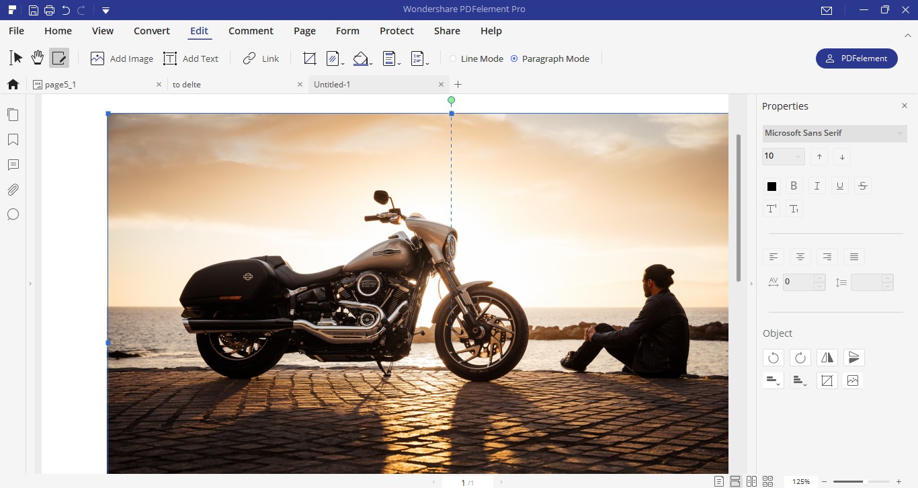Click the zoom slider handle

pyautogui.click(x=864, y=481)
